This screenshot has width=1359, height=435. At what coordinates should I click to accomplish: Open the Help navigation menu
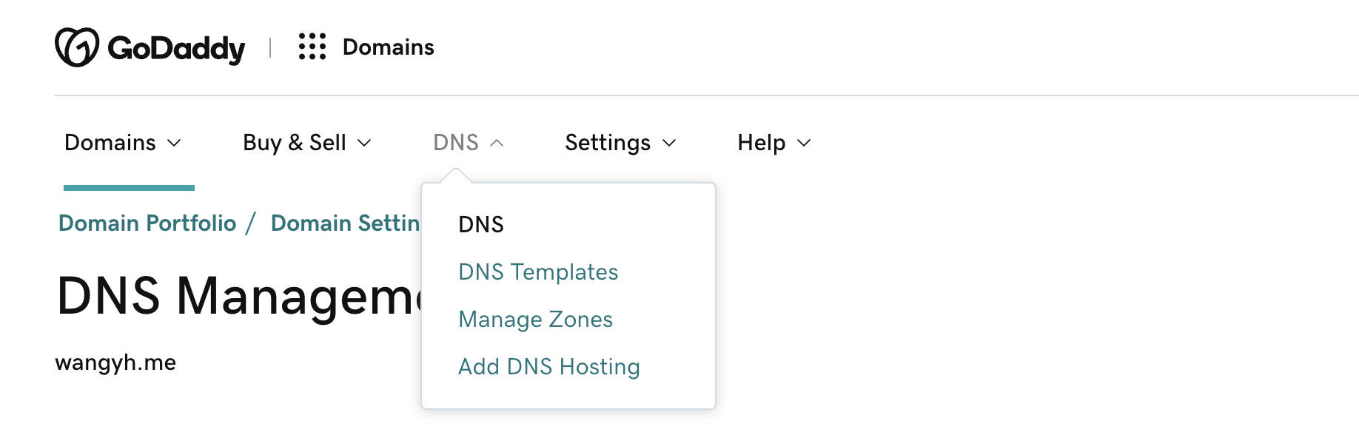(x=761, y=143)
